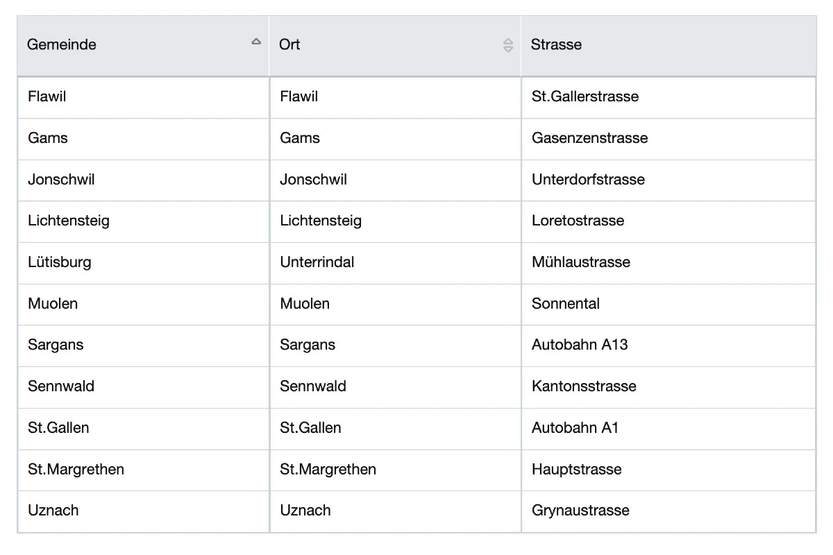Sort table by Ort column header
Screen dimensions: 833x555
(395, 46)
